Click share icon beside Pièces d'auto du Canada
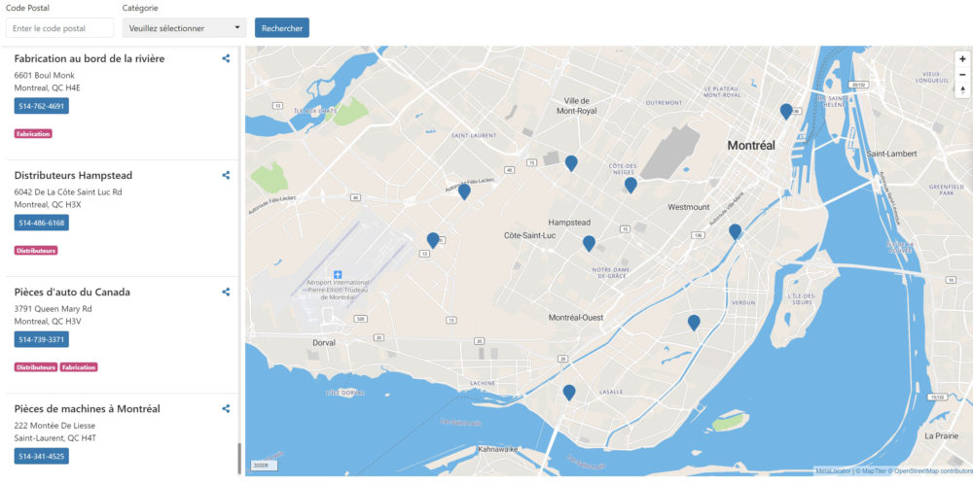This screenshot has height=485, width=973. [x=226, y=292]
